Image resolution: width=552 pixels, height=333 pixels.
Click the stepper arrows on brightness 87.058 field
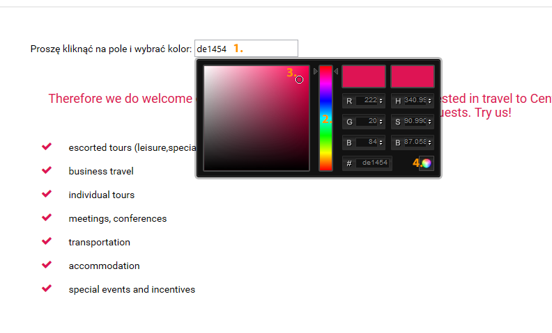[429, 143]
